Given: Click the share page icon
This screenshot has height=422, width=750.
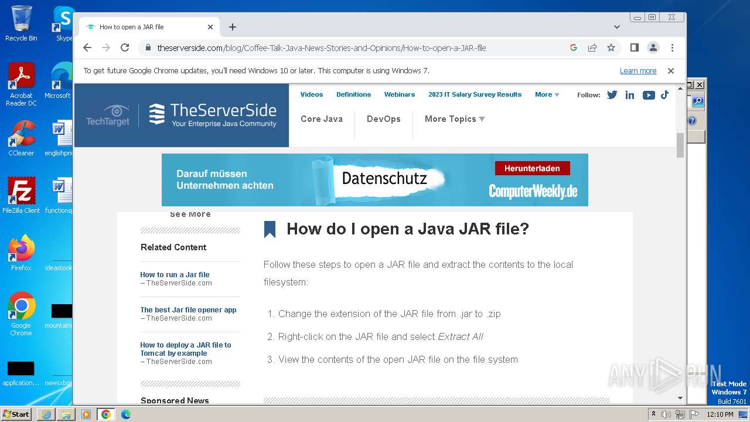Looking at the screenshot, I should 592,47.
